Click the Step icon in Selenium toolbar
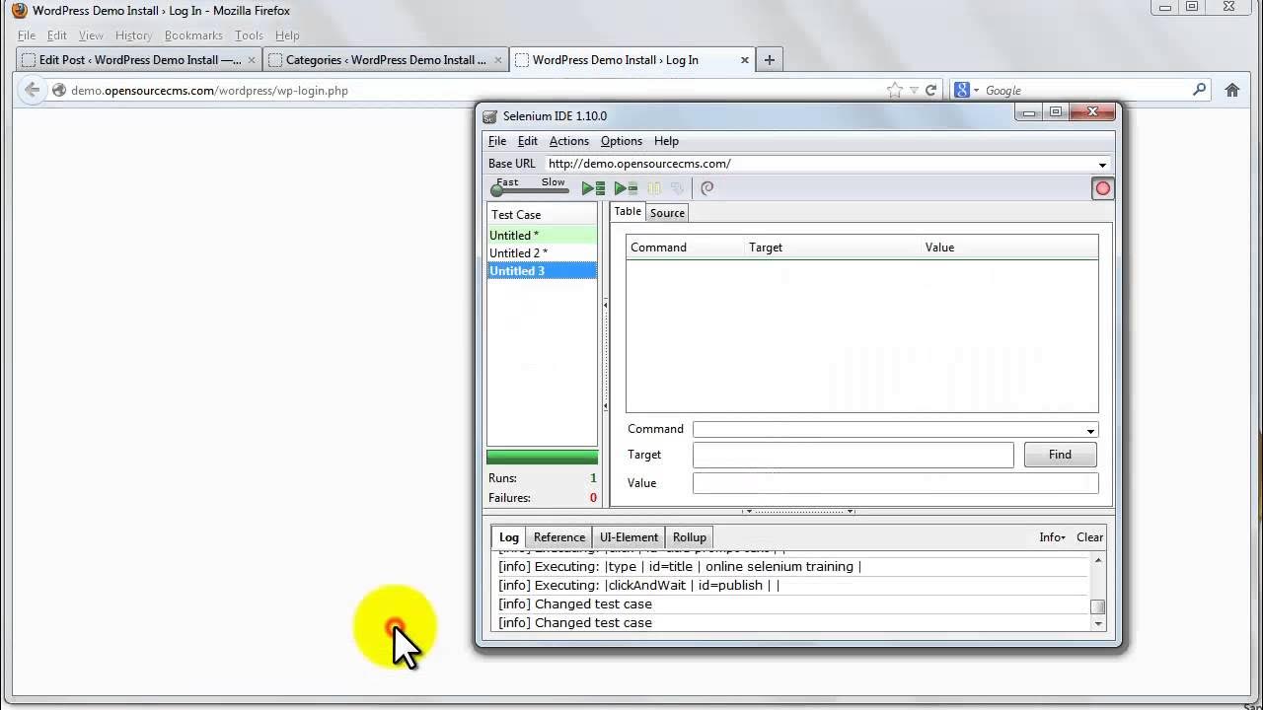The image size is (1263, 710). coord(677,188)
